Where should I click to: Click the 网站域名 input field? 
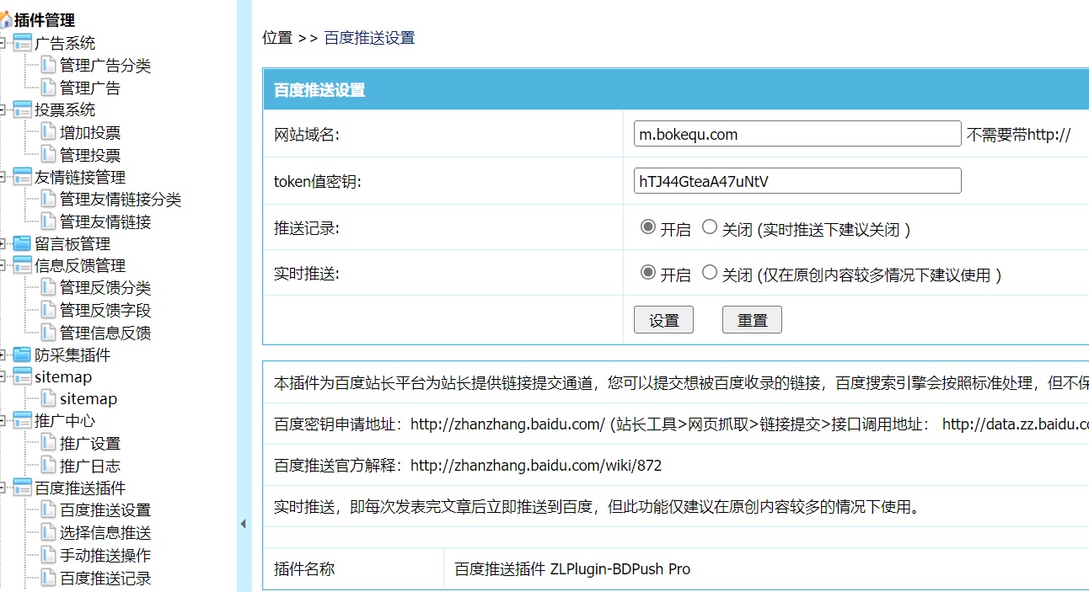click(797, 134)
